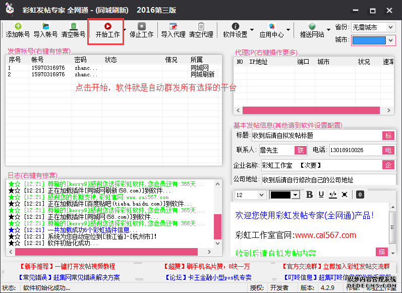Screen dimensions: 402x293
Task: Select account row 2 with 同城刷新
Action: pos(113,74)
